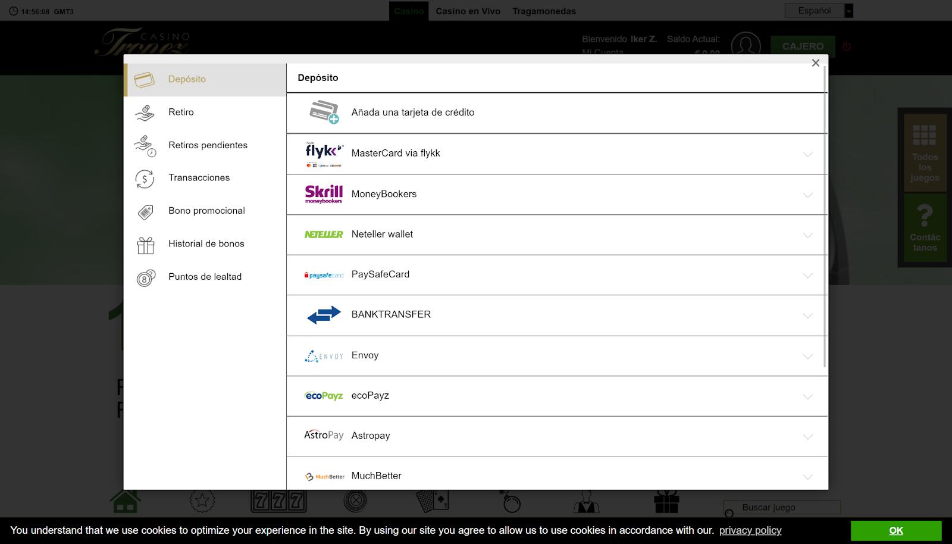
Task: Open the user profile avatar icon
Action: [x=746, y=46]
